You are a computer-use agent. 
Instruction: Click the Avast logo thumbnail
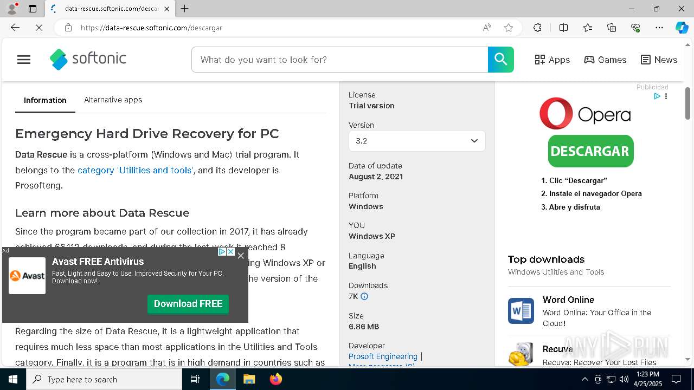(x=27, y=276)
